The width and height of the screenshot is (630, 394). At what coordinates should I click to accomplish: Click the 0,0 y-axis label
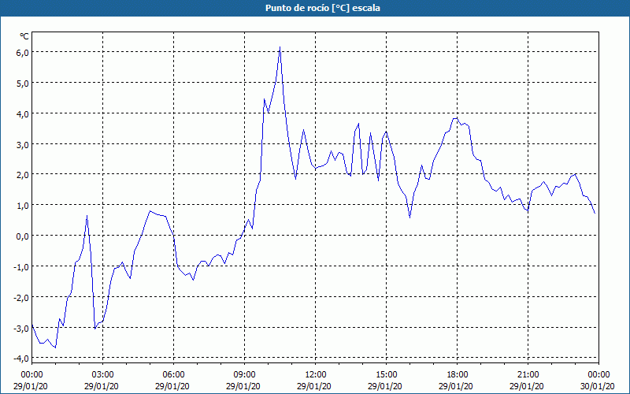click(x=23, y=236)
